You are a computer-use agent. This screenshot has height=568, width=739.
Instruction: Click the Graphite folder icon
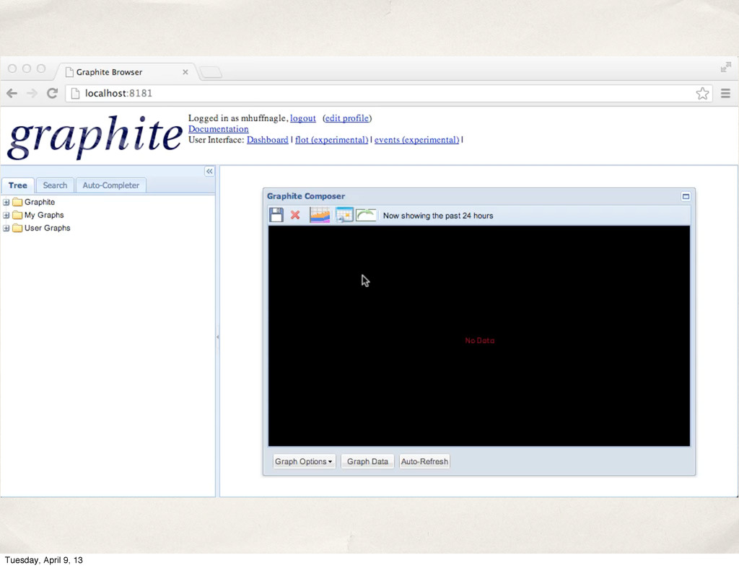17,202
